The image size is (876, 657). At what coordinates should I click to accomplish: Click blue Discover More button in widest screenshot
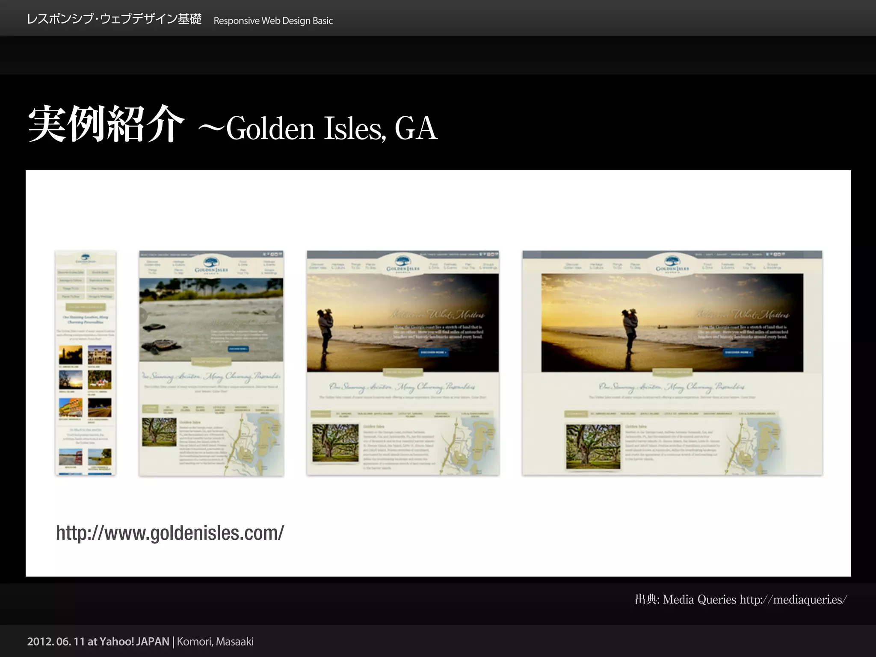coord(737,352)
